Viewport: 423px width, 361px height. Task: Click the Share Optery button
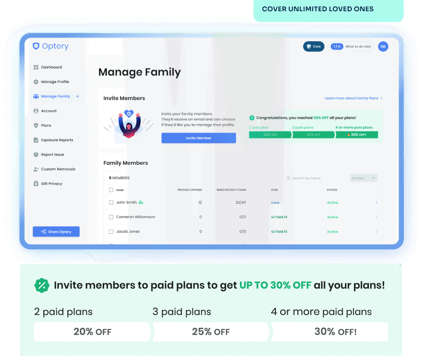(56, 232)
